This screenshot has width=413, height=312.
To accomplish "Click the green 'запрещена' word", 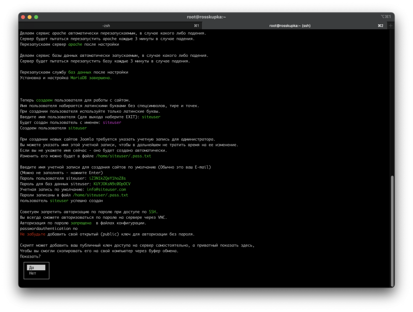I will coord(81,223).
